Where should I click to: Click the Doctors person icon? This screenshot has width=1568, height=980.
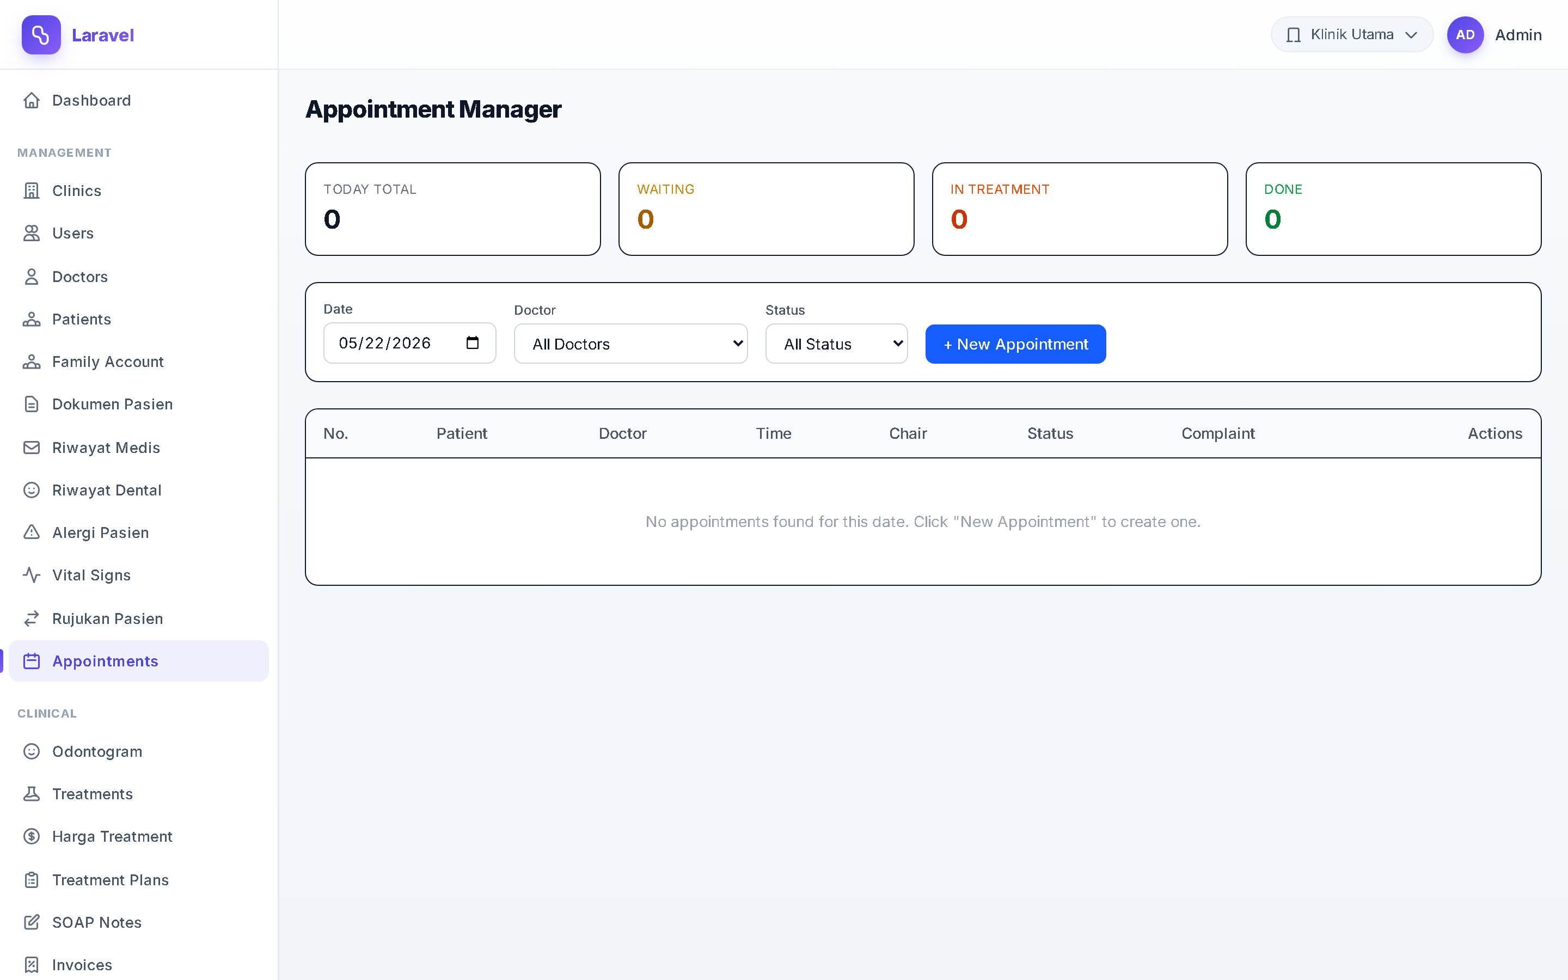coord(32,277)
